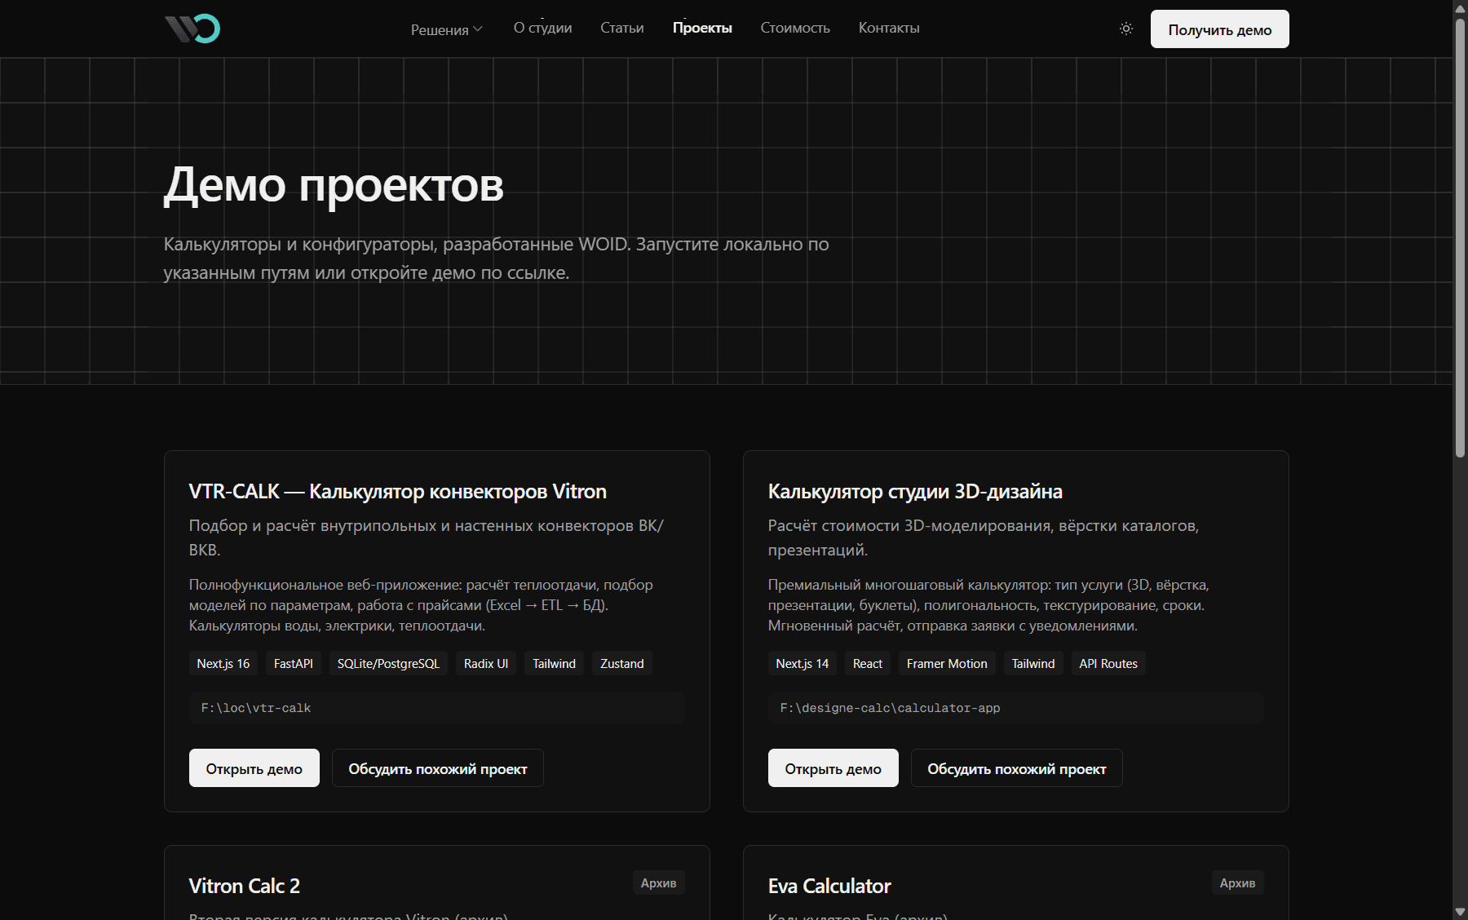
Task: Discuss a project similar to VTR-CALK
Action: point(438,768)
